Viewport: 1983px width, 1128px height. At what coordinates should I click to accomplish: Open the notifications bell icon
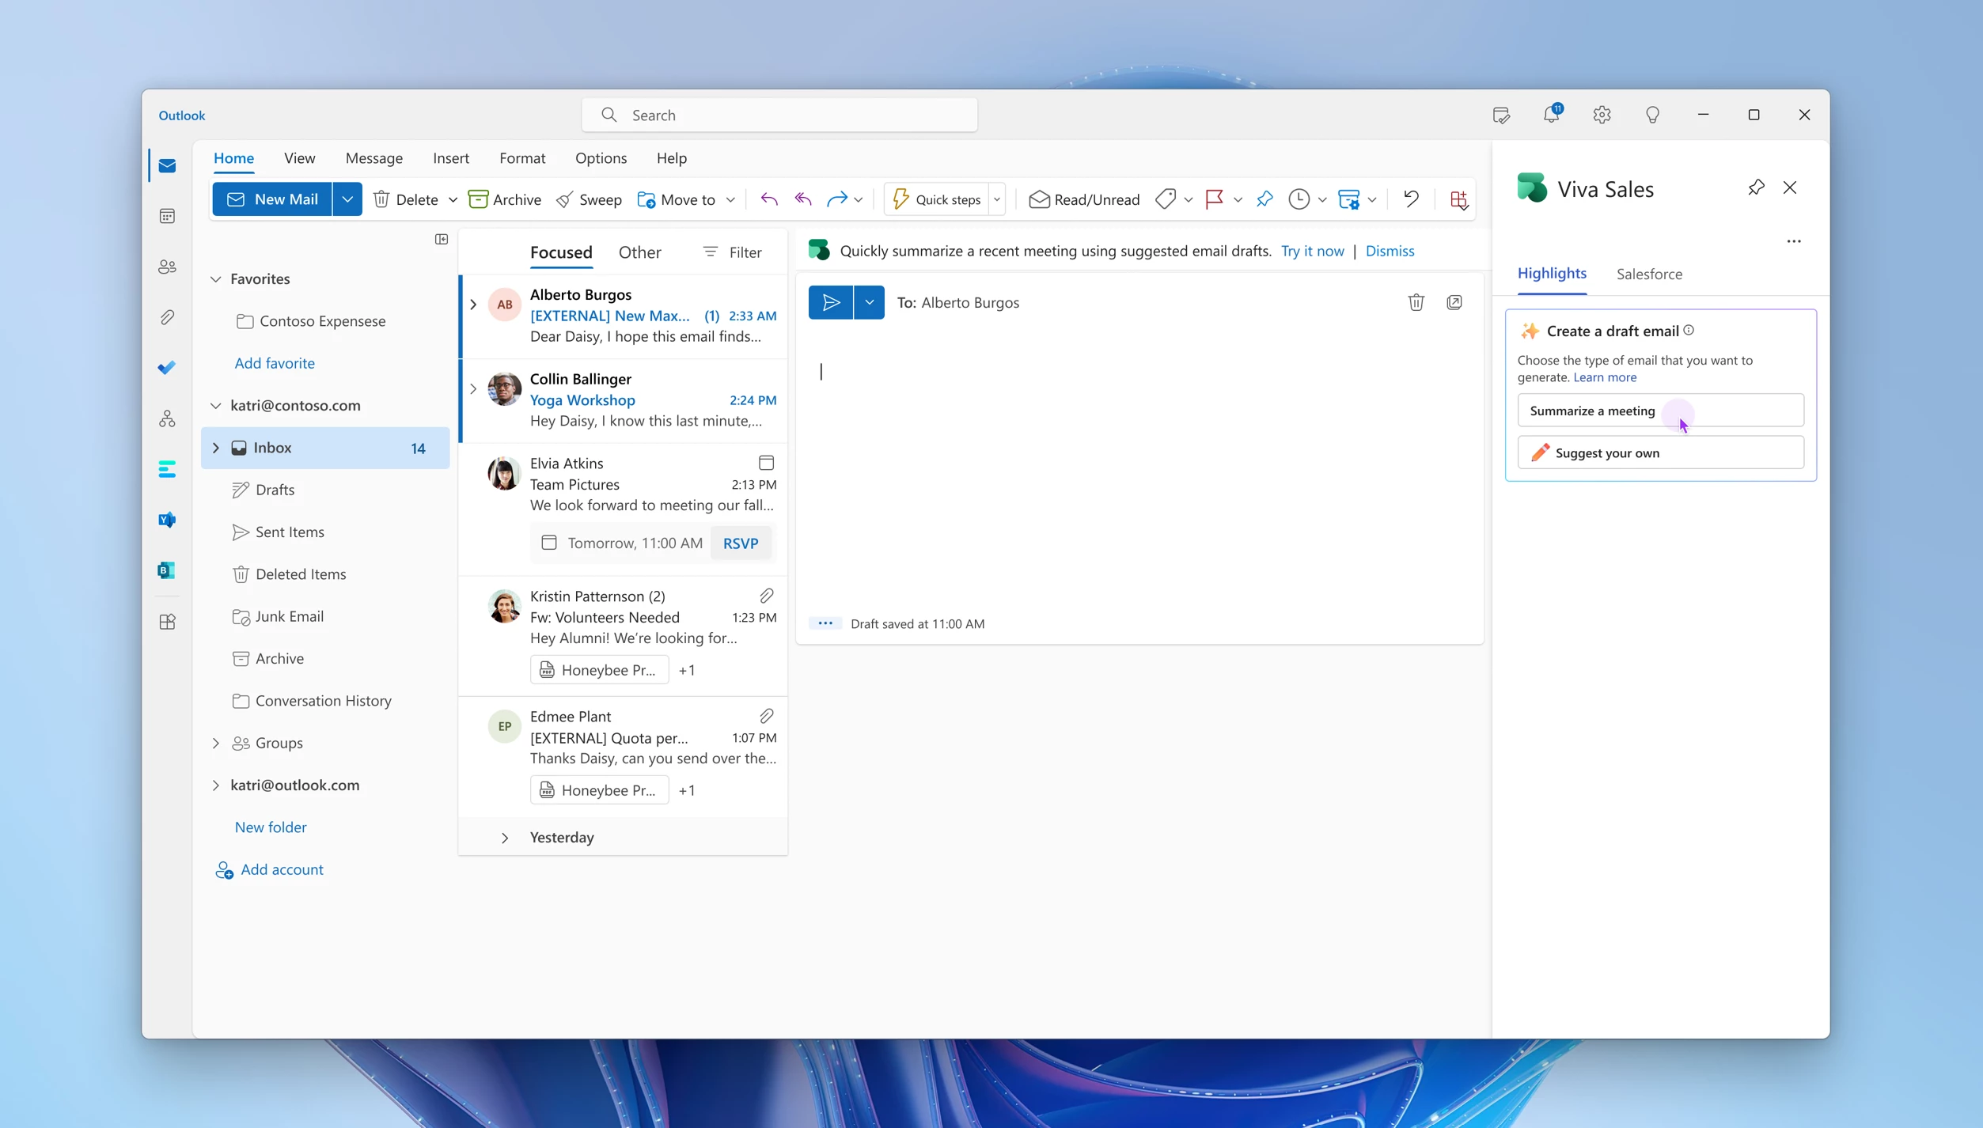[x=1551, y=115]
